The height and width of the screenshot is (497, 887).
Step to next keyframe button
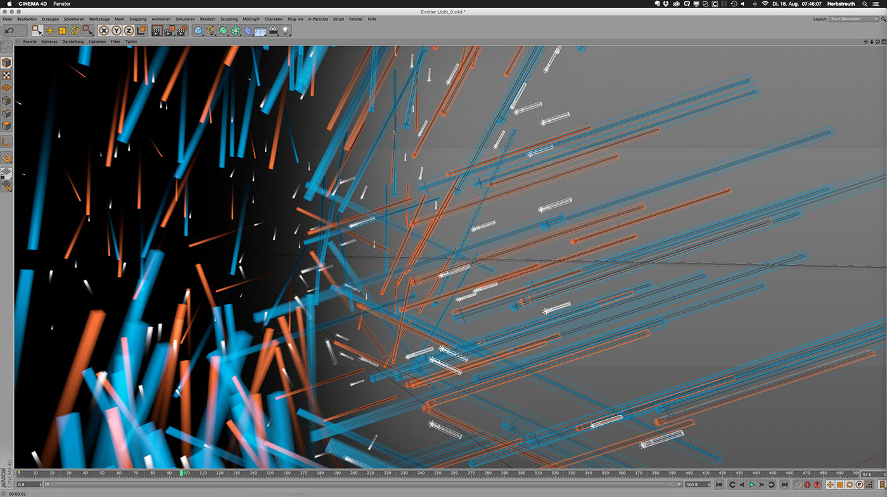pos(772,485)
